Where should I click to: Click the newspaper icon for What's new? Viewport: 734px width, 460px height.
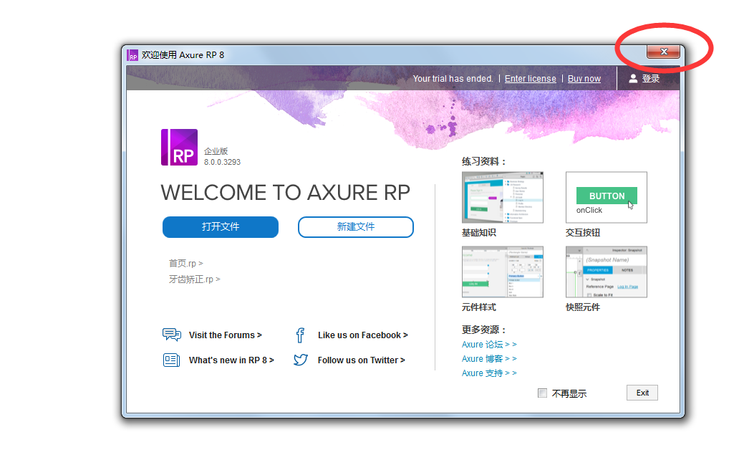tap(171, 360)
